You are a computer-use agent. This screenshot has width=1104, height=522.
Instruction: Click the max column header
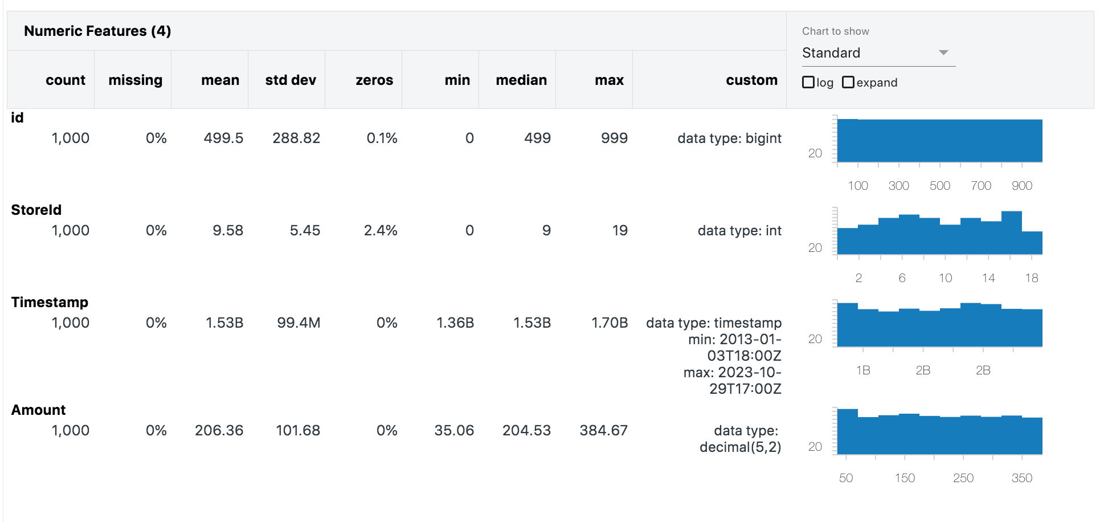tap(610, 80)
